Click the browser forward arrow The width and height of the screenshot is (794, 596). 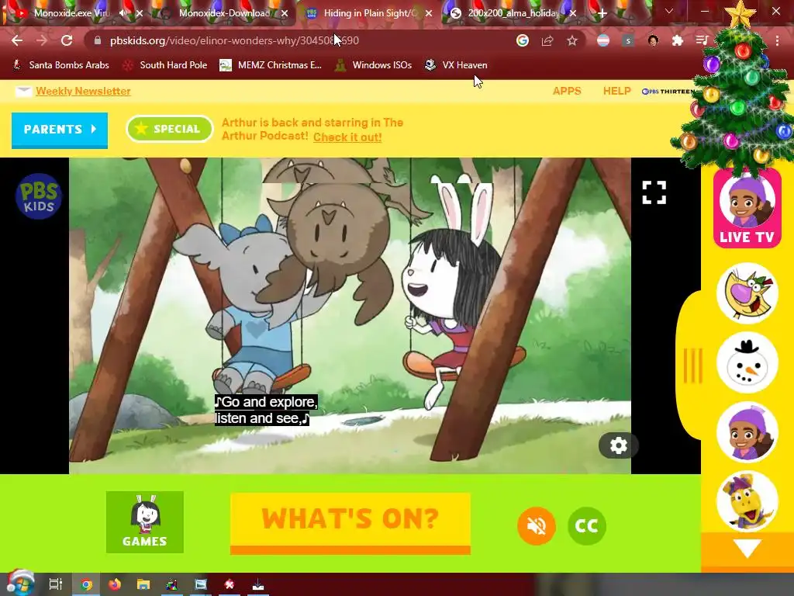[x=42, y=40]
